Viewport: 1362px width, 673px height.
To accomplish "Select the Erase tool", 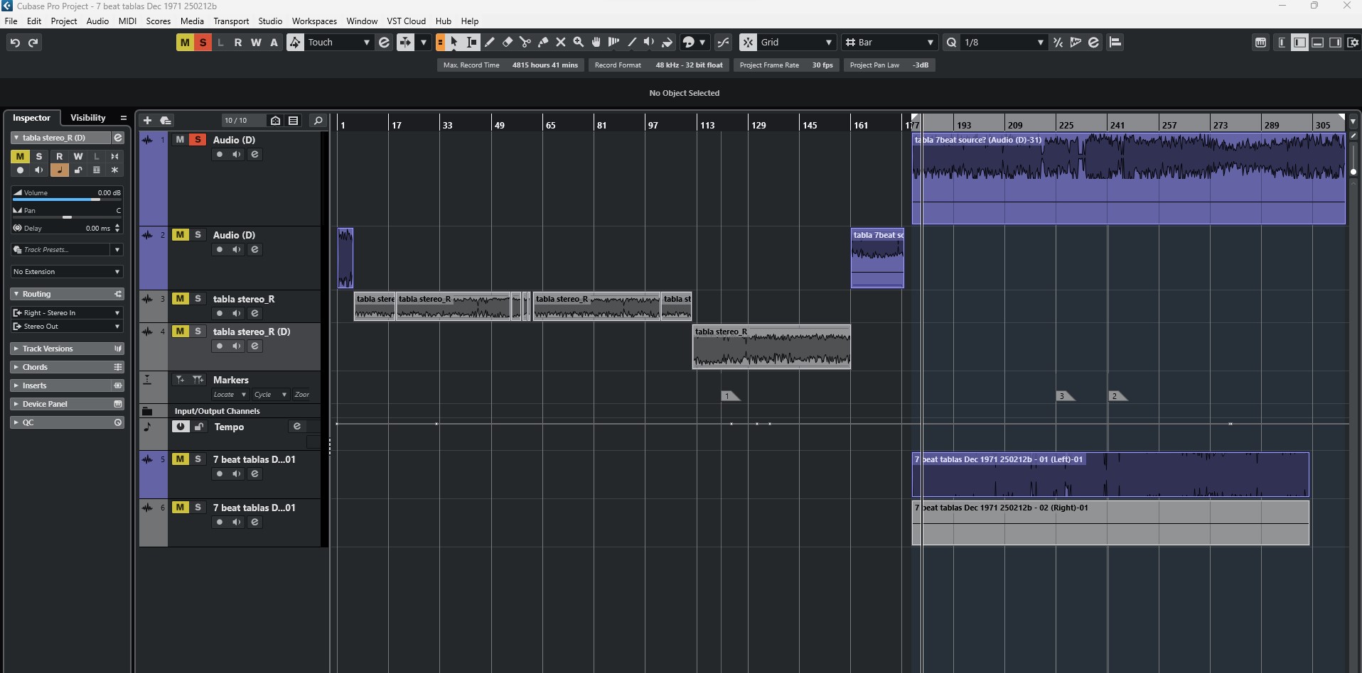I will pyautogui.click(x=508, y=43).
